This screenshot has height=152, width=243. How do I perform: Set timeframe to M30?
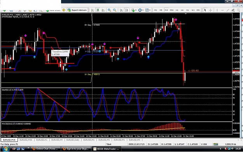(171, 10)
